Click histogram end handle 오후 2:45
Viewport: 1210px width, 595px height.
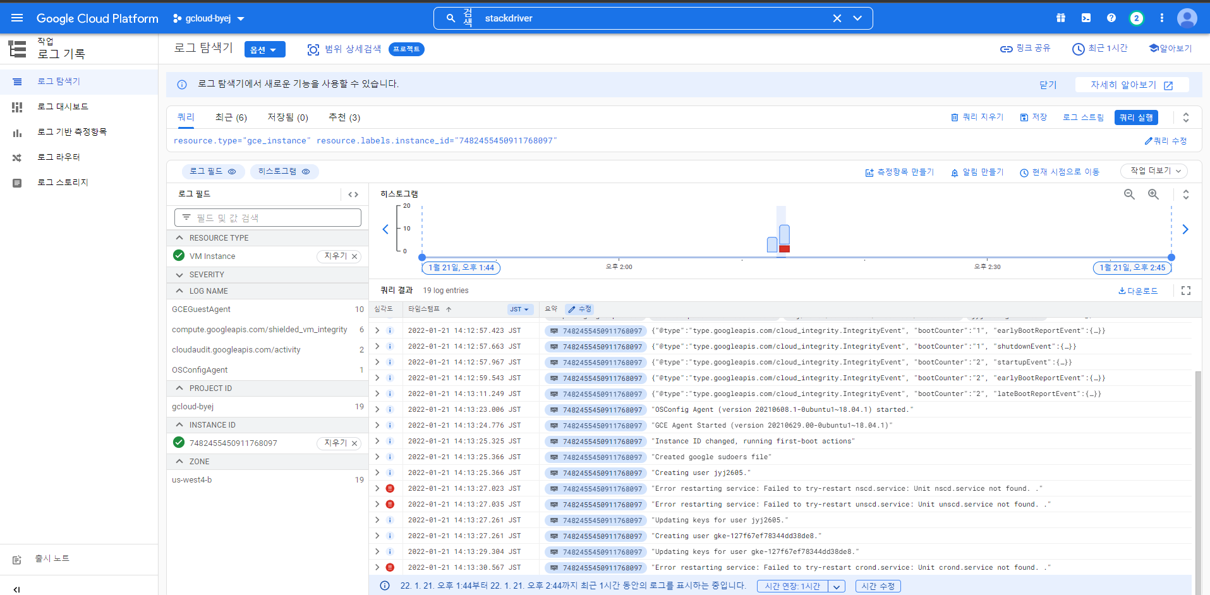(x=1171, y=257)
